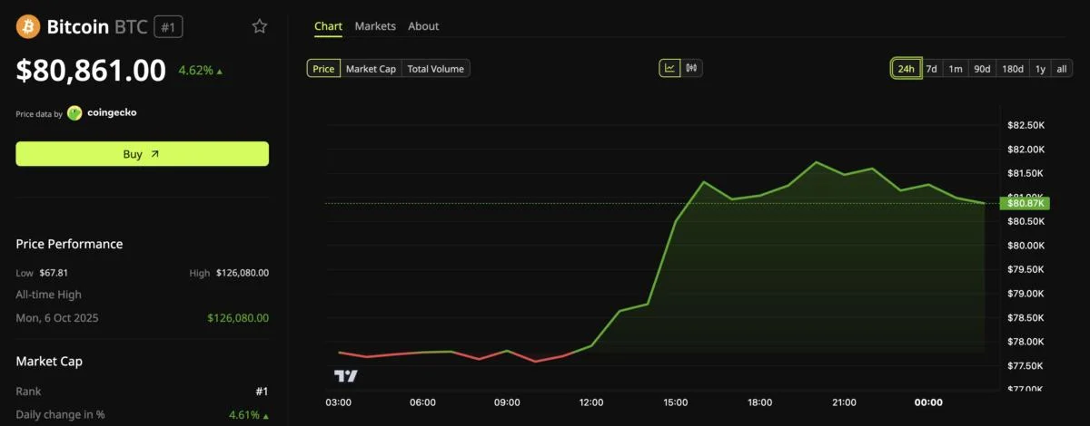Click the $78.00K axis label
This screenshot has height=426, width=1090.
[1027, 341]
